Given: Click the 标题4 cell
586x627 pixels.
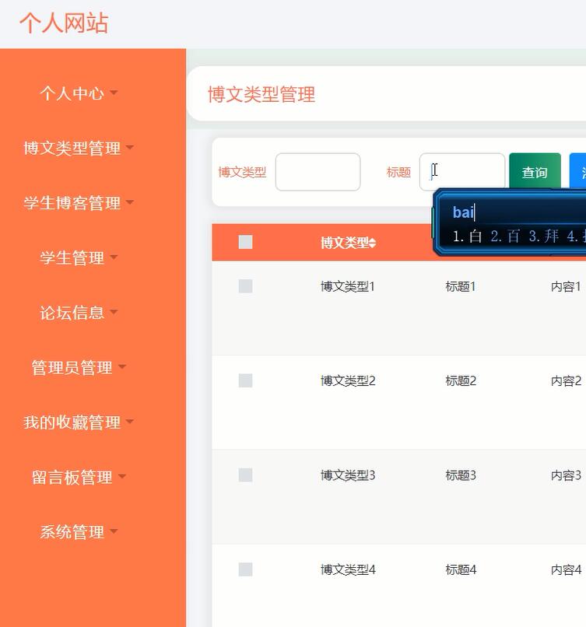Looking at the screenshot, I should [x=461, y=569].
